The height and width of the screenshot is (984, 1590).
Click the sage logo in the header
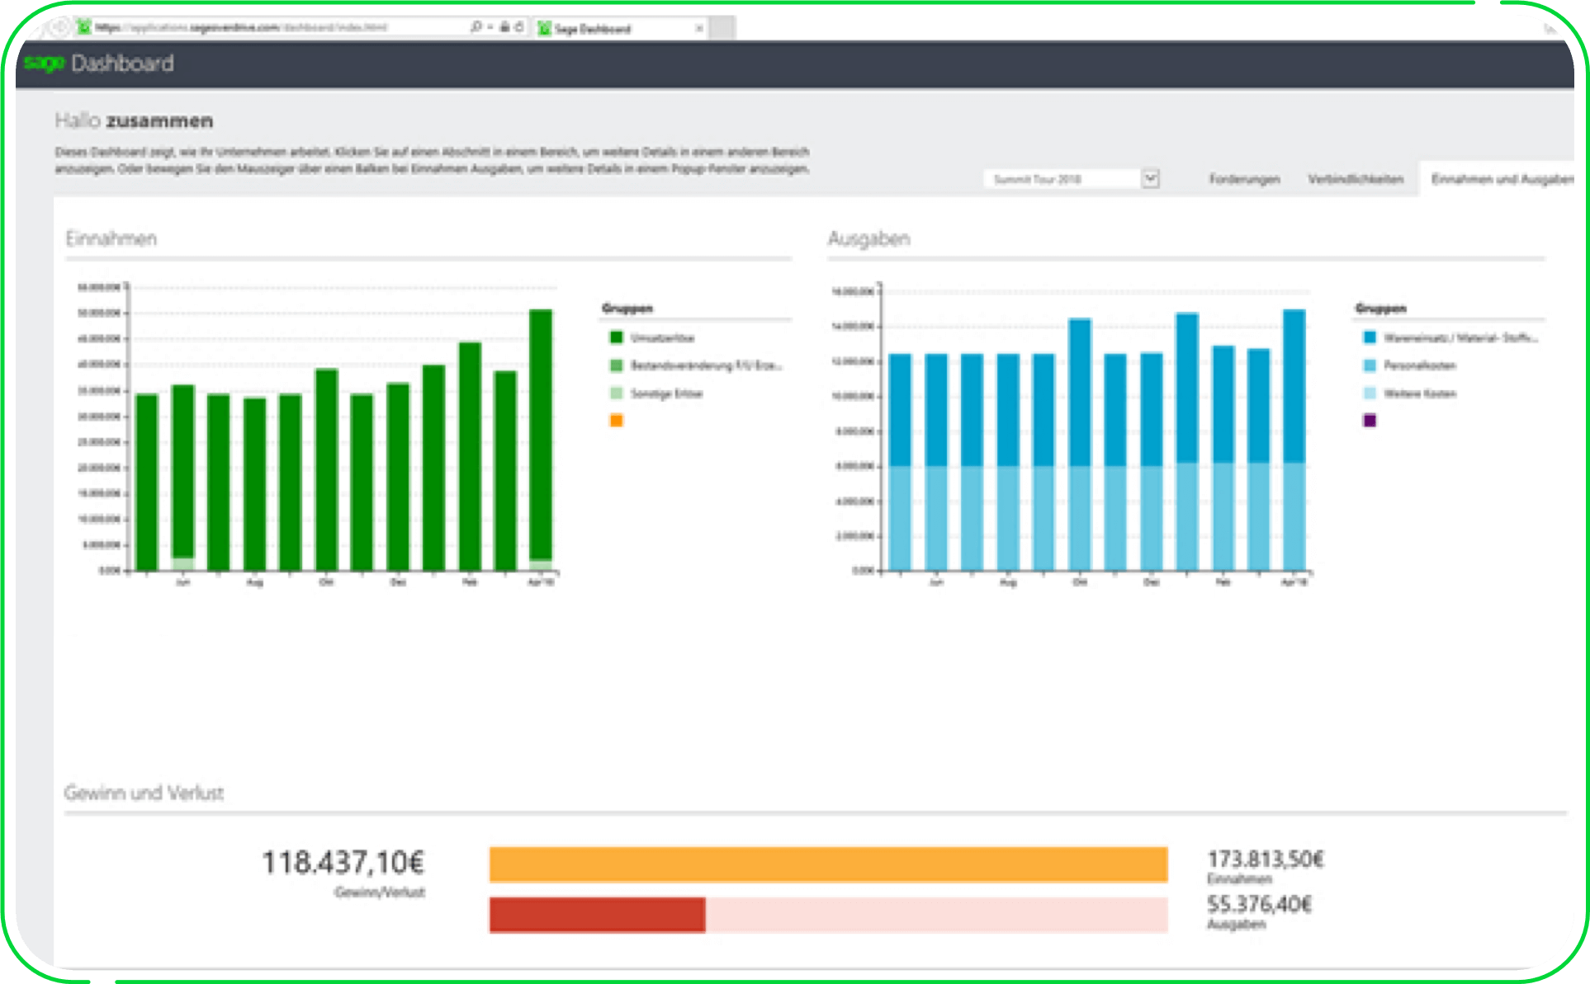(44, 63)
